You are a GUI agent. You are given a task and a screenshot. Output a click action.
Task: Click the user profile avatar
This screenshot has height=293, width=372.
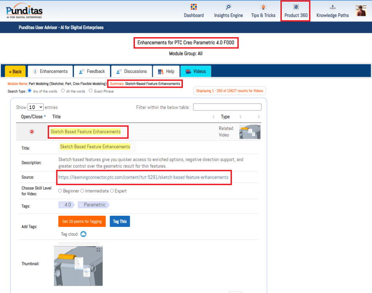click(x=361, y=11)
